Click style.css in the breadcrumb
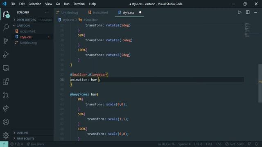262x147 pixels. coord(68,20)
